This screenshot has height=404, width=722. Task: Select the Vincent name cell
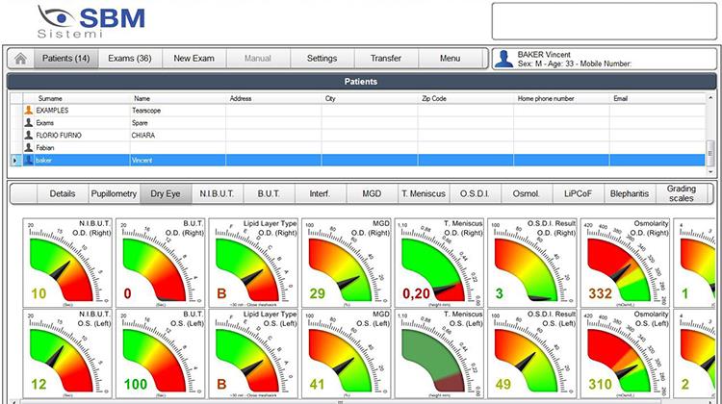[178, 160]
